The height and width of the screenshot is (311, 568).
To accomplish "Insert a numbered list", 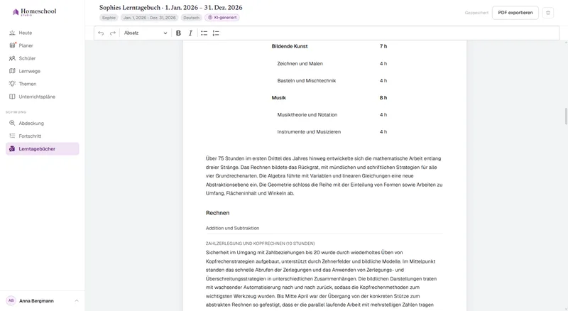I will coord(216,33).
